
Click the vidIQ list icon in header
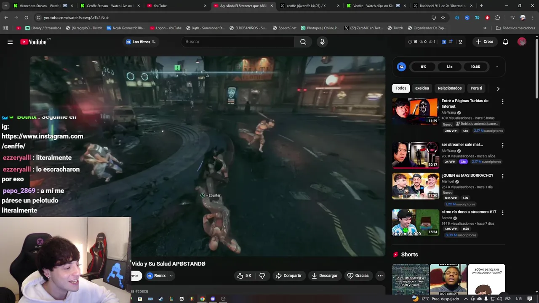click(451, 42)
